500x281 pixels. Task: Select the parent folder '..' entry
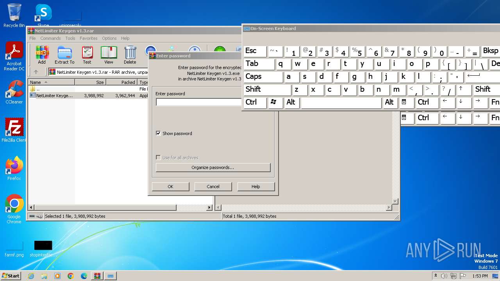(x=38, y=89)
